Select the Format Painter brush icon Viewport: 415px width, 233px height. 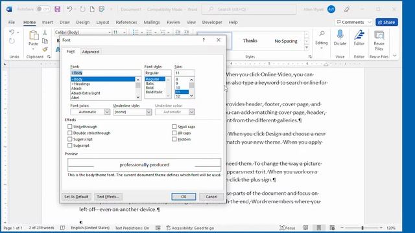pyautogui.click(x=45, y=49)
